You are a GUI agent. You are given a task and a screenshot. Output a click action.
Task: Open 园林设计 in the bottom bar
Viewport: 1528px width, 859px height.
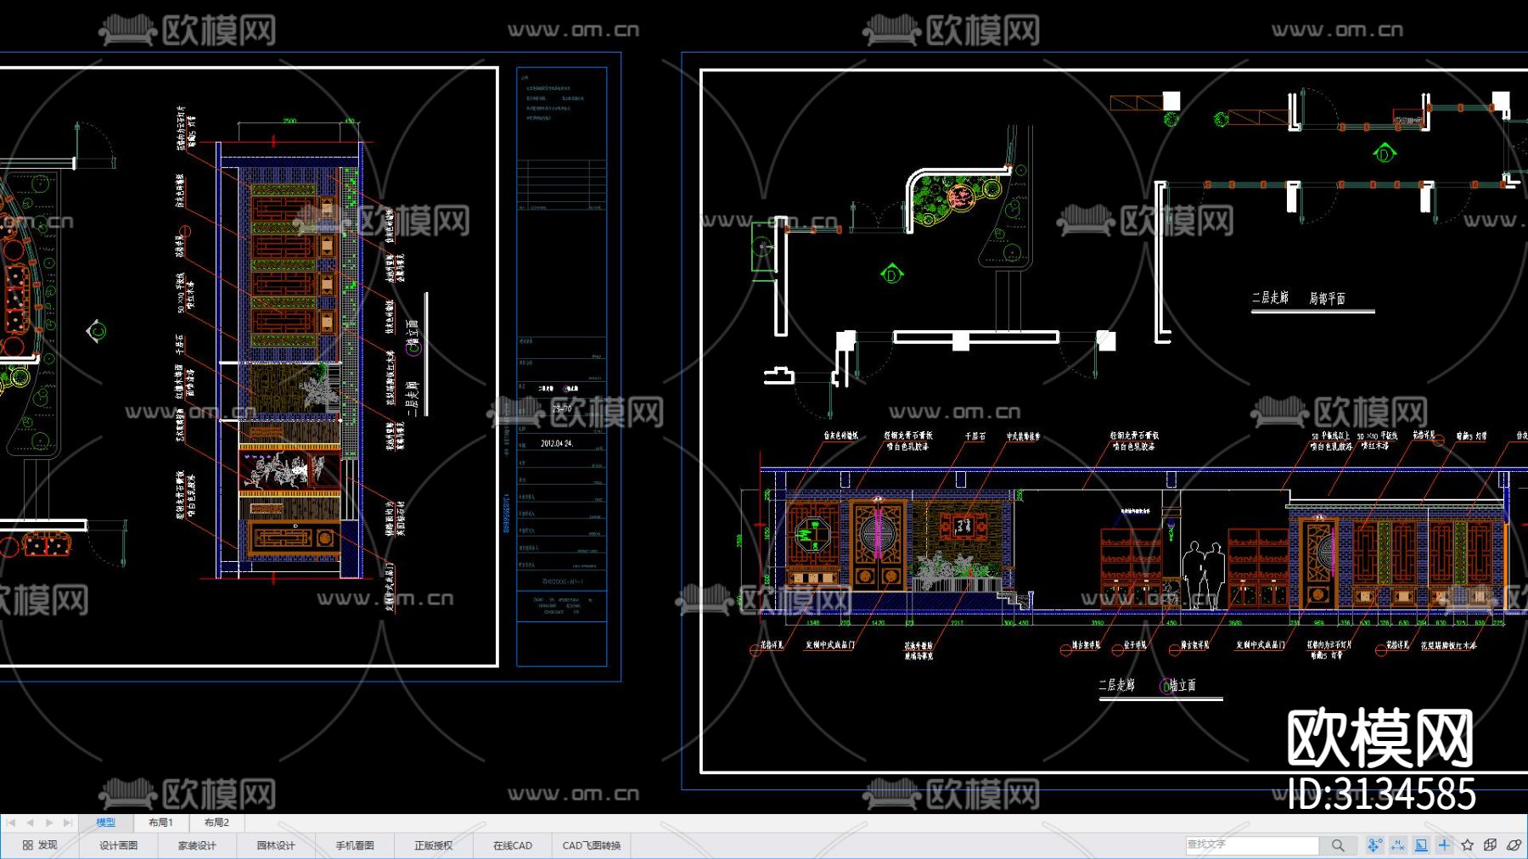(276, 845)
